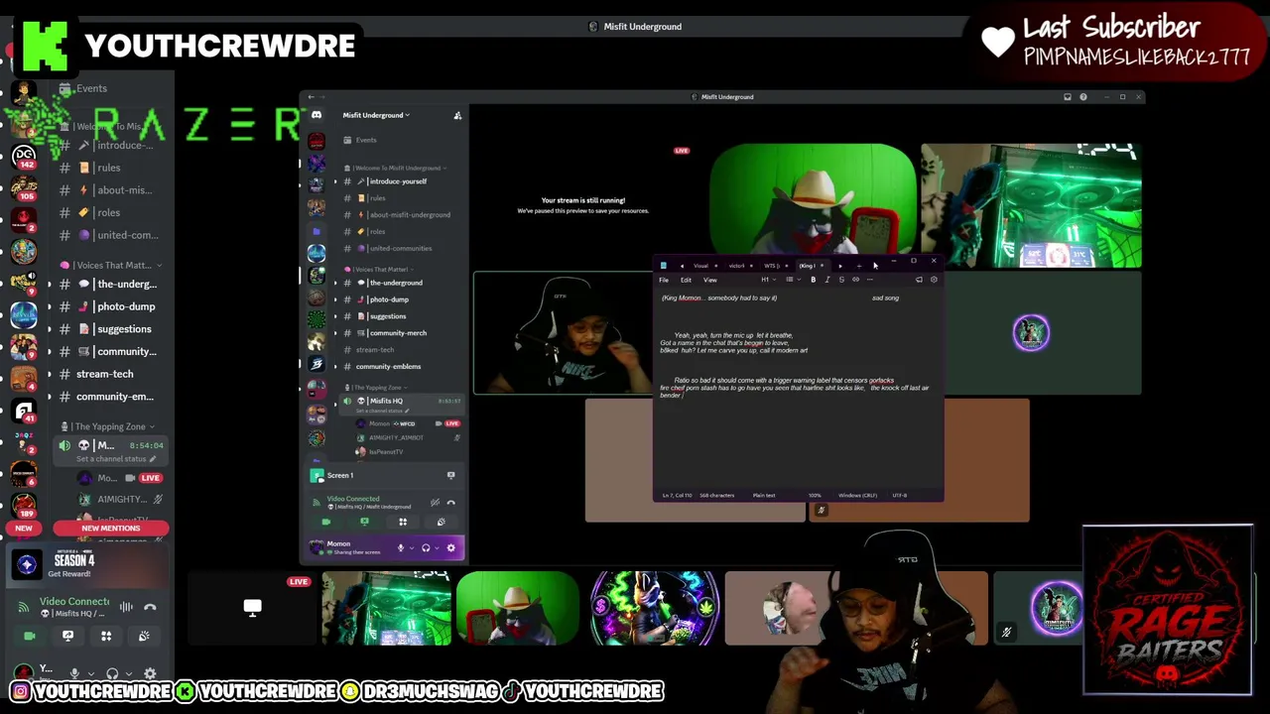
Task: Open activities launcher in small Discord window
Action: (403, 522)
